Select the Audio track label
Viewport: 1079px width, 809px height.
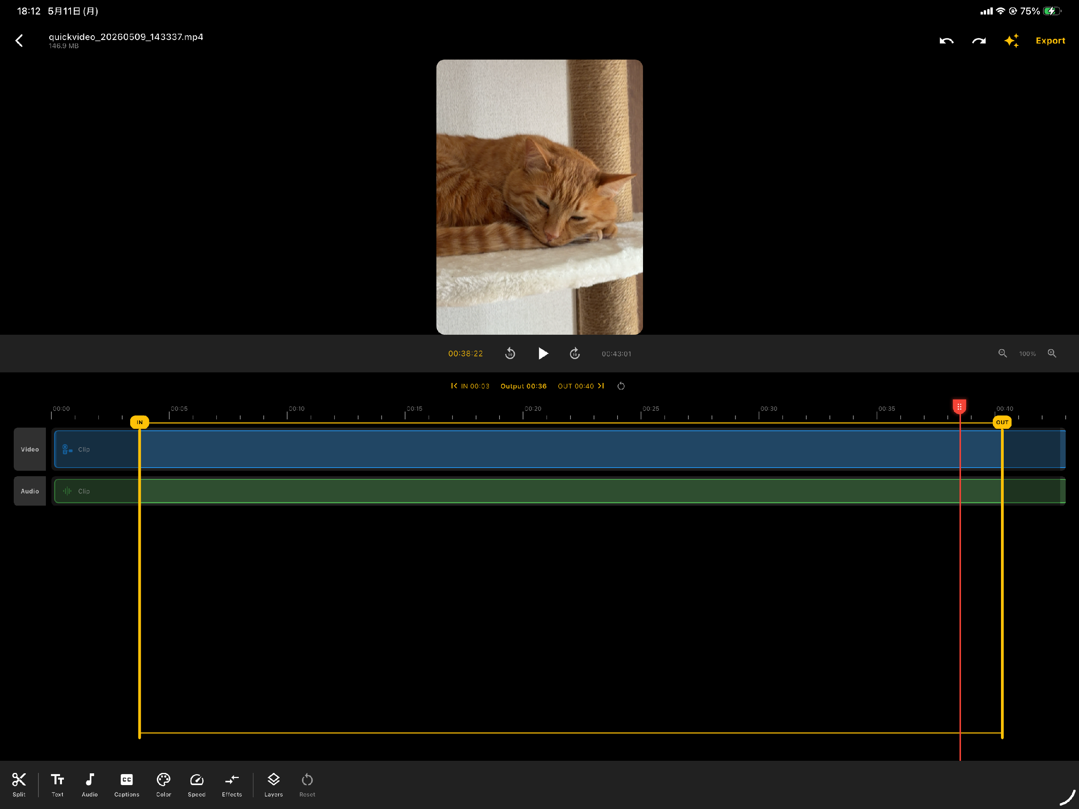coord(30,491)
